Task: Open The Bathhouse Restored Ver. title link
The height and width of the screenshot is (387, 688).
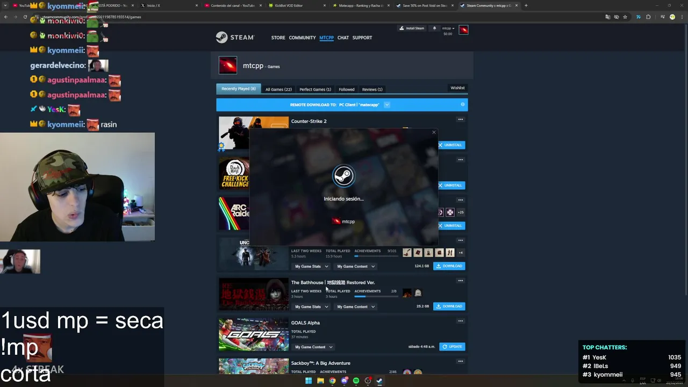Action: pyautogui.click(x=333, y=282)
